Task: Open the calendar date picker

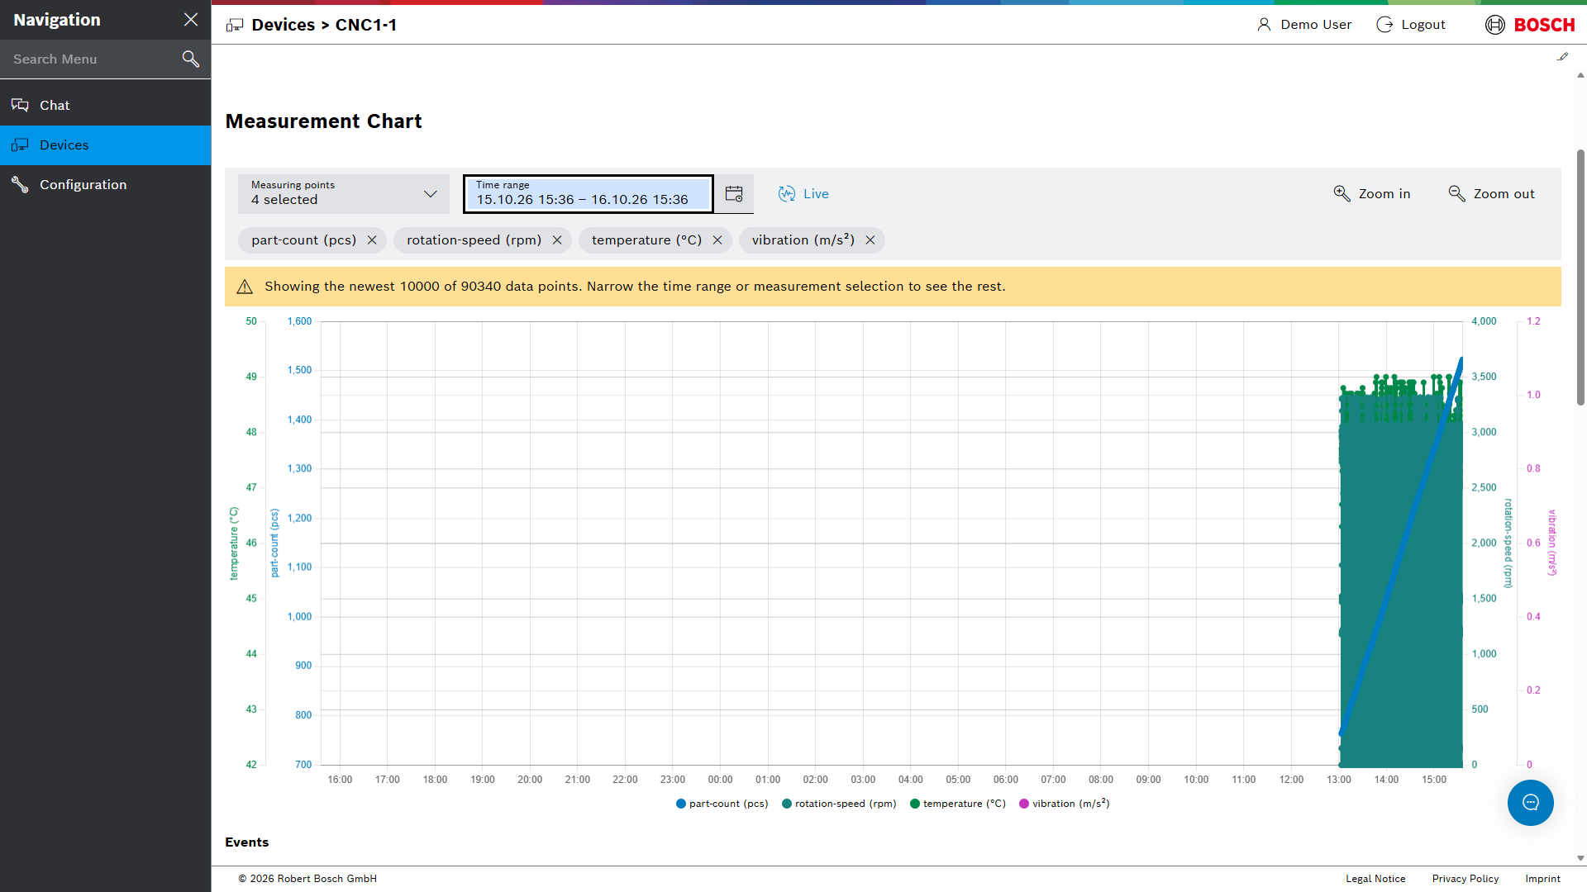Action: (x=734, y=193)
